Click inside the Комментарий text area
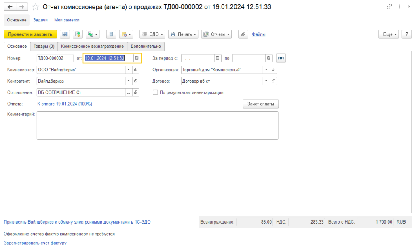Screen dimensions: 414x247 tap(157, 126)
